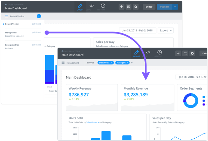208x141 pixels.
Task: Click the search list icon in the front window toolbar
Action: [x=185, y=53]
